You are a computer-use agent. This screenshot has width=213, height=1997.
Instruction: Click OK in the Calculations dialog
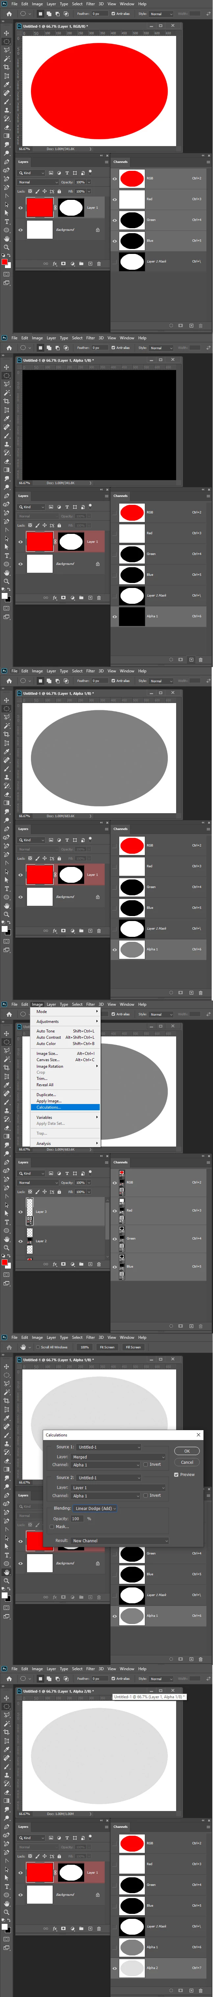coord(187,1451)
